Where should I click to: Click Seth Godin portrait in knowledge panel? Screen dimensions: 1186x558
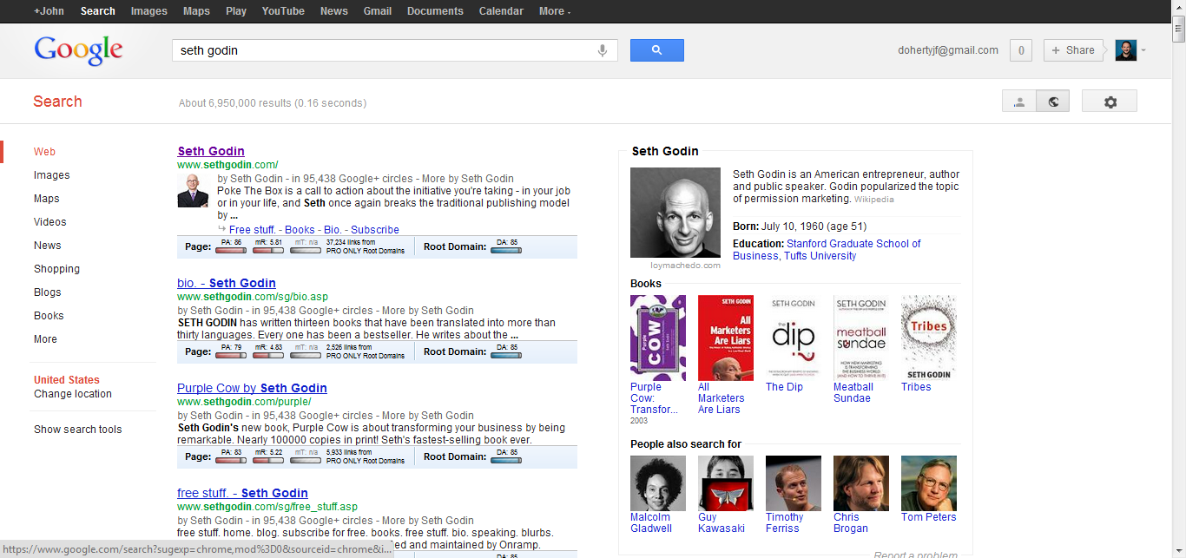coord(674,213)
